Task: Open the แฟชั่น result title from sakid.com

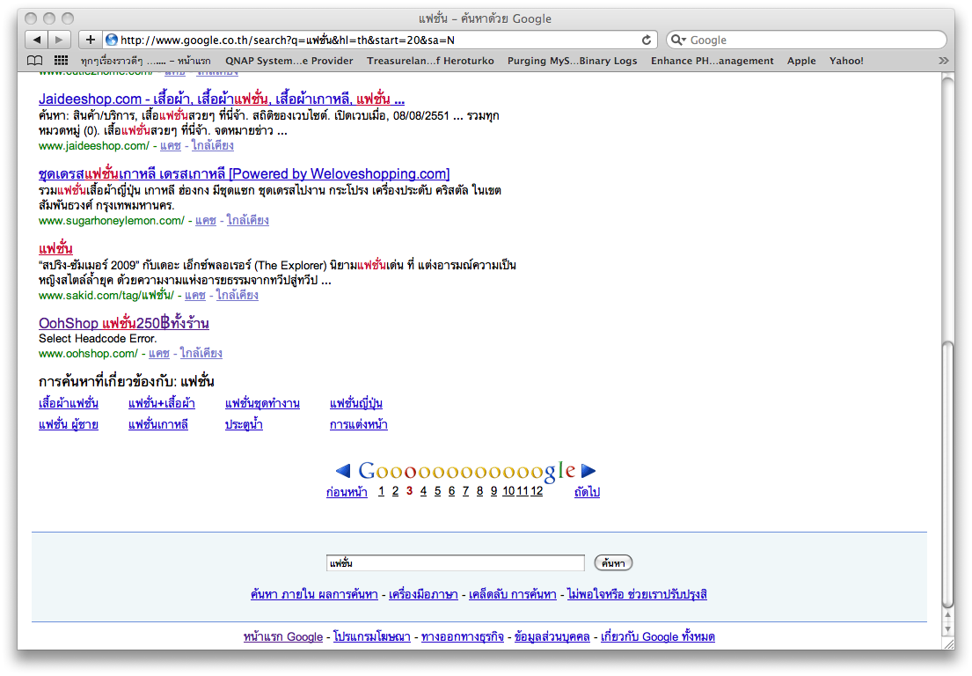Action: point(55,249)
